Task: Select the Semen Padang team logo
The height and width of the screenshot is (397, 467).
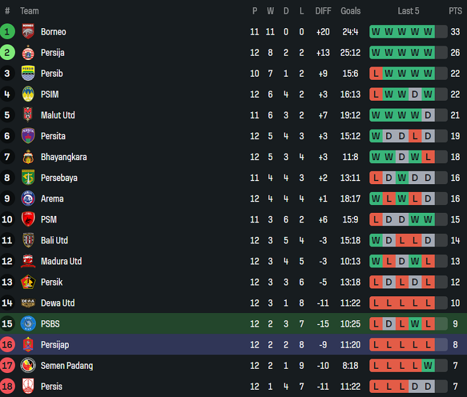Action: (x=28, y=365)
